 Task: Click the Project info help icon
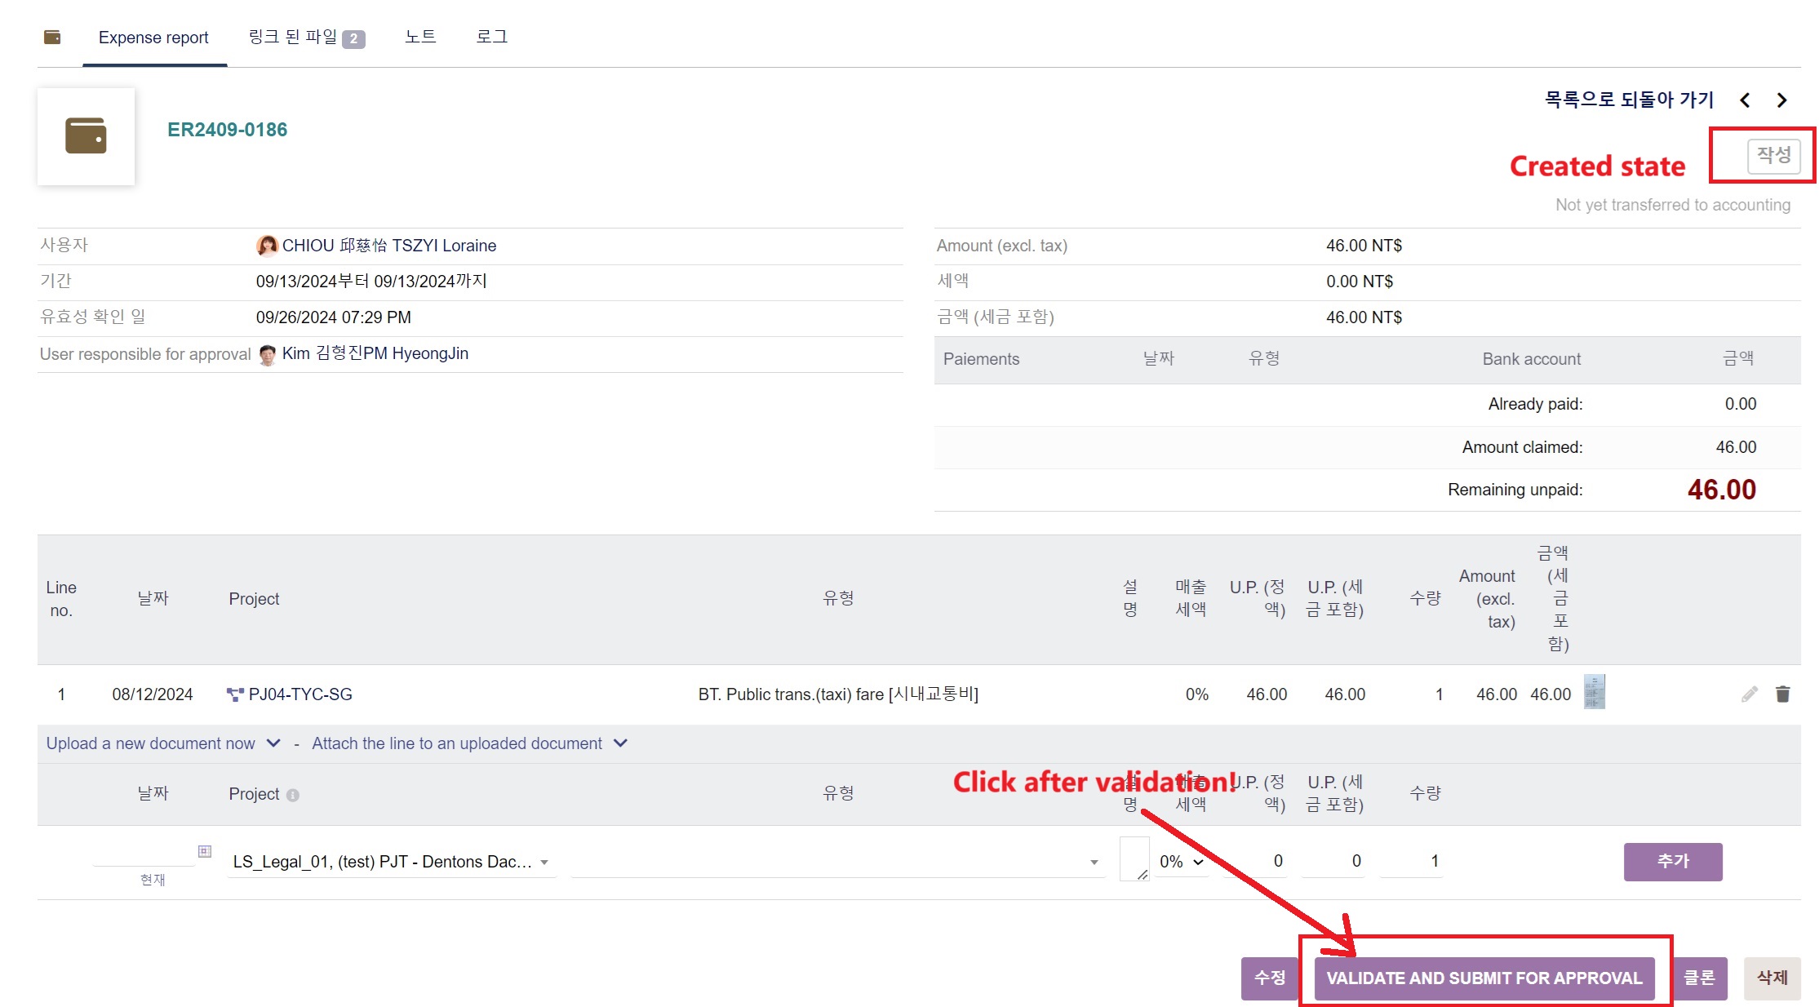click(293, 795)
